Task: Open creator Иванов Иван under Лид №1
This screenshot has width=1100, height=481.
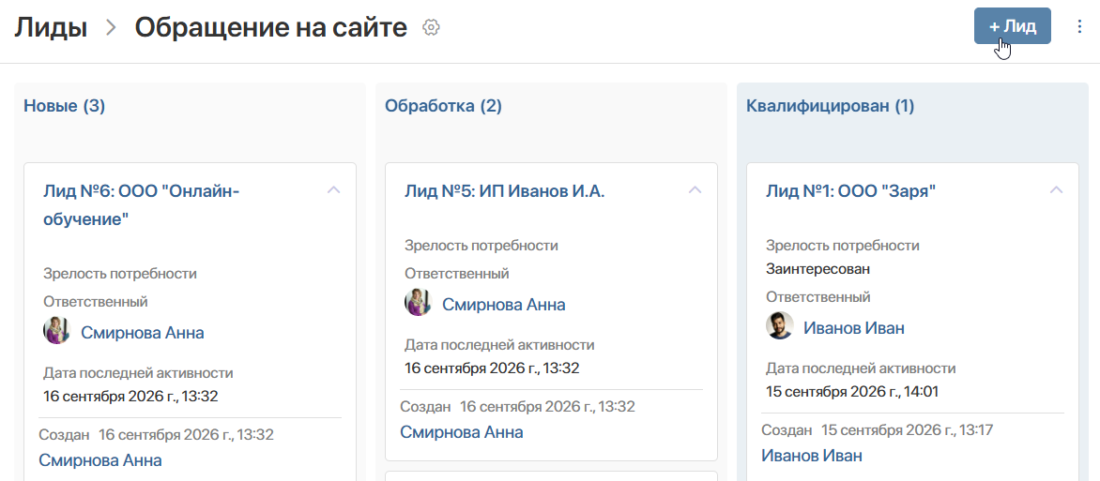Action: click(812, 456)
